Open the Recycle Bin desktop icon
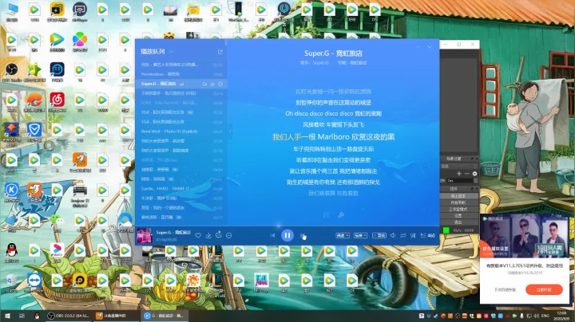 [11, 283]
